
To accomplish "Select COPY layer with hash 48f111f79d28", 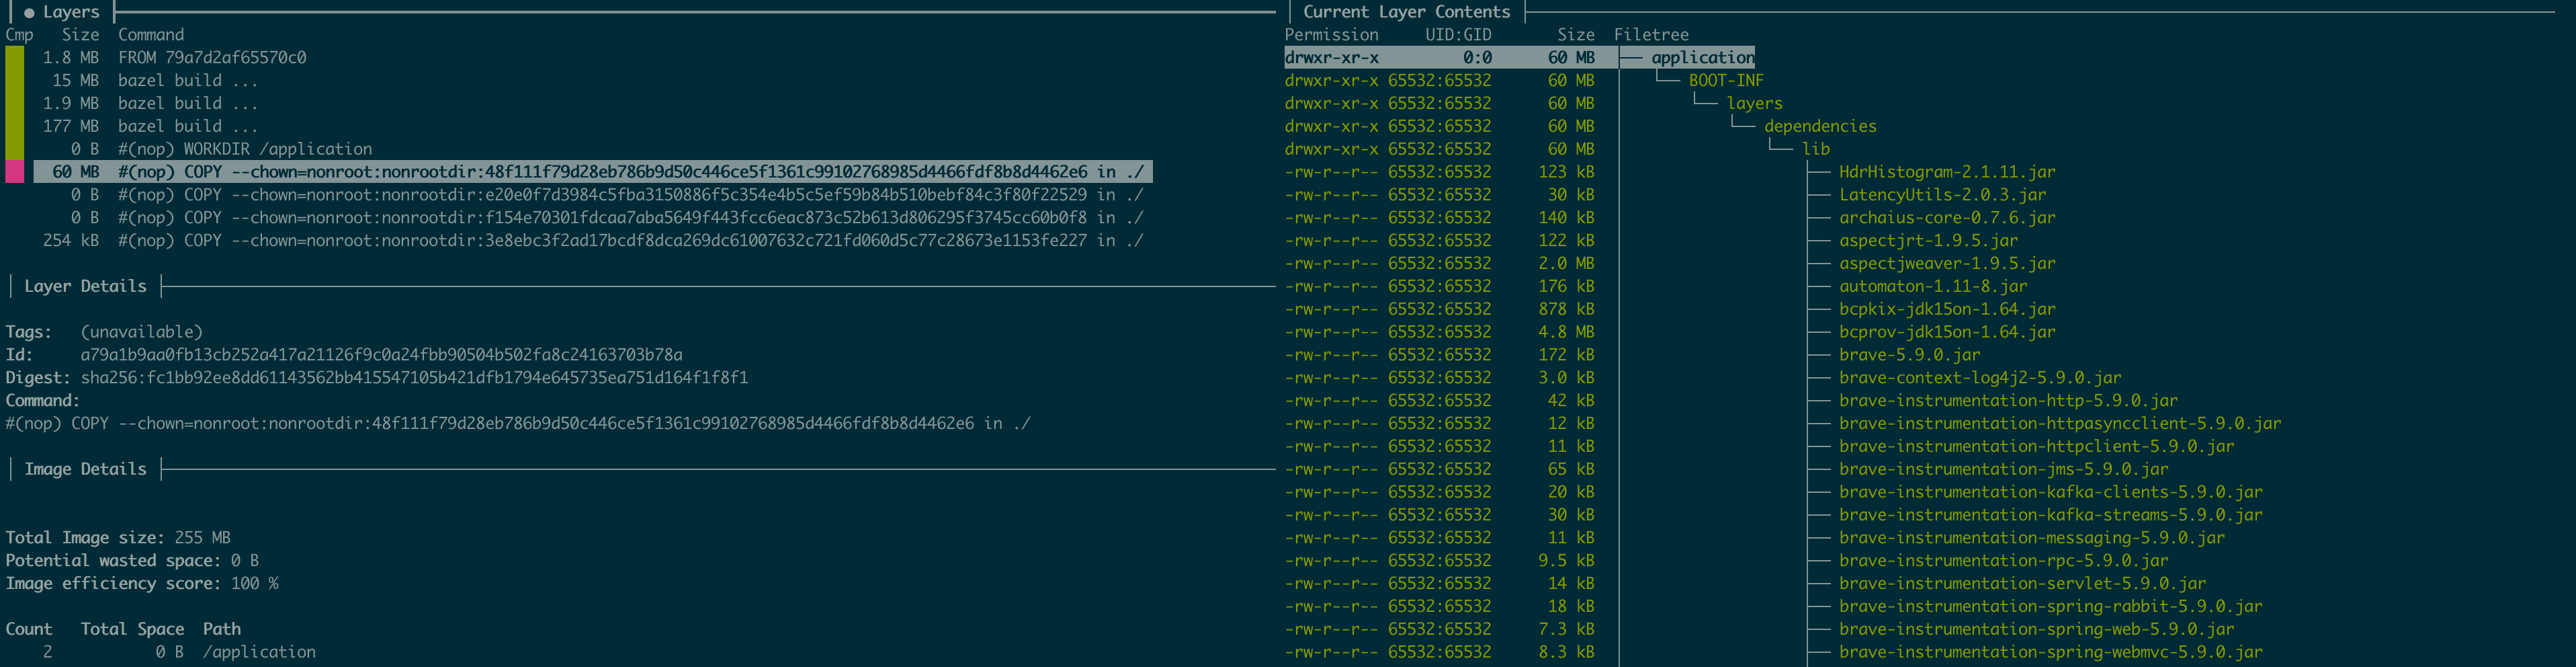I will 593,172.
